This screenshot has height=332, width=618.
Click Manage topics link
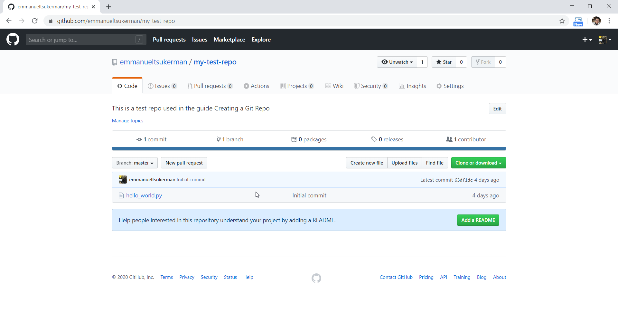[x=128, y=121]
